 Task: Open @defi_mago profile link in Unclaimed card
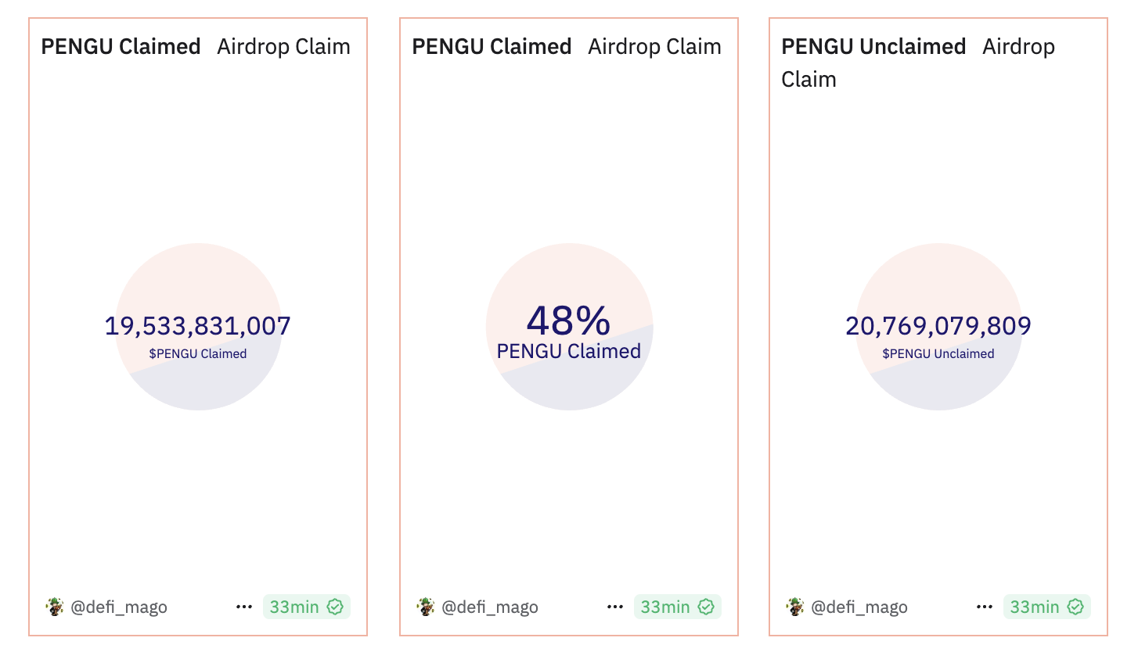(859, 607)
